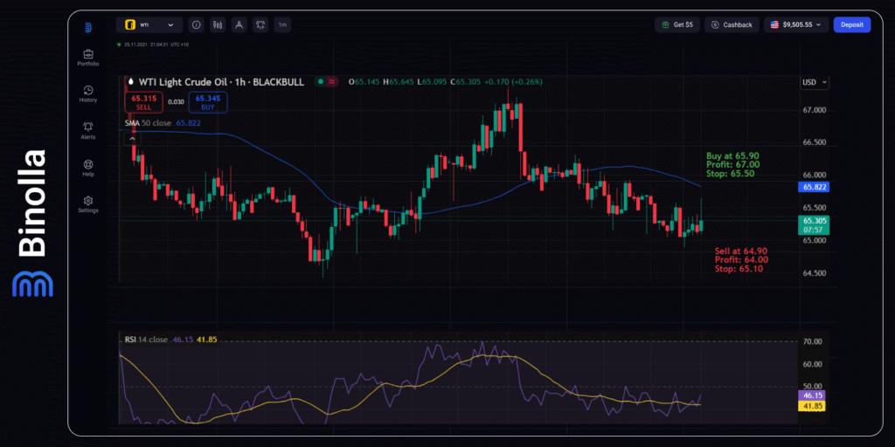Click the screenshot capture icon in toolbar
The height and width of the screenshot is (447, 895).
point(260,25)
